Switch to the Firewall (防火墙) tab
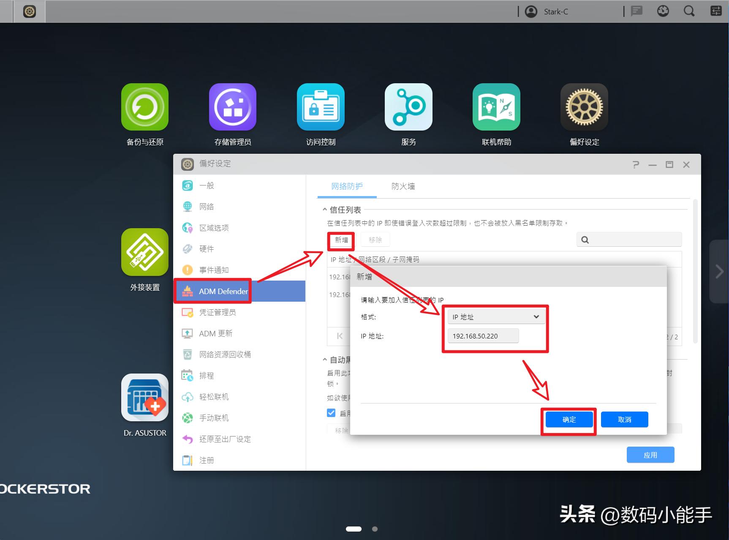Image resolution: width=729 pixels, height=540 pixels. tap(403, 186)
